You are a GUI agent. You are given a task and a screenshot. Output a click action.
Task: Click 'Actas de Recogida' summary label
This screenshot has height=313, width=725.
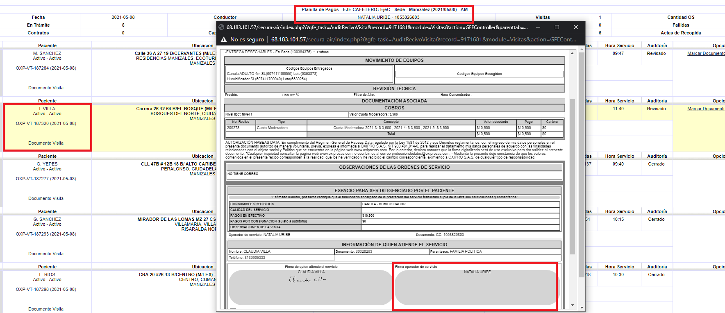[681, 33]
